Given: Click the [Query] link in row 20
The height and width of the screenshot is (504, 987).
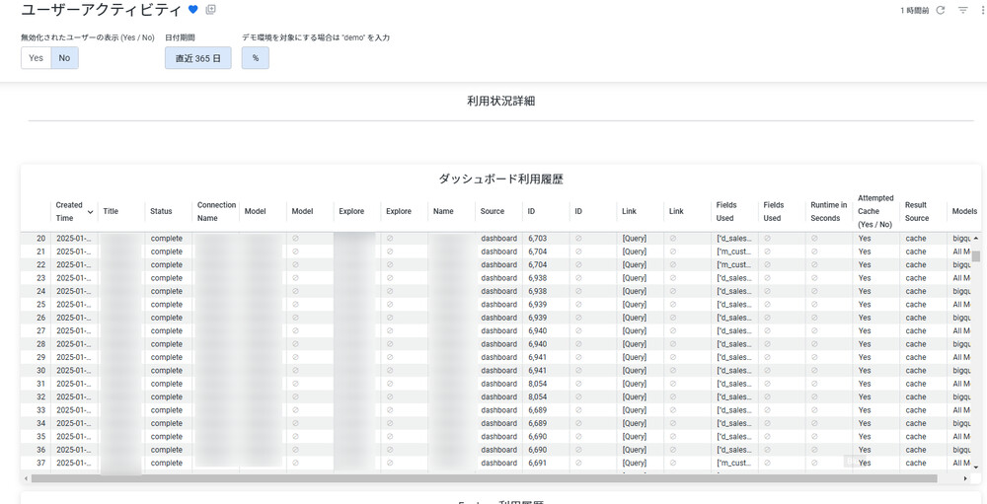Looking at the screenshot, I should tap(634, 239).
